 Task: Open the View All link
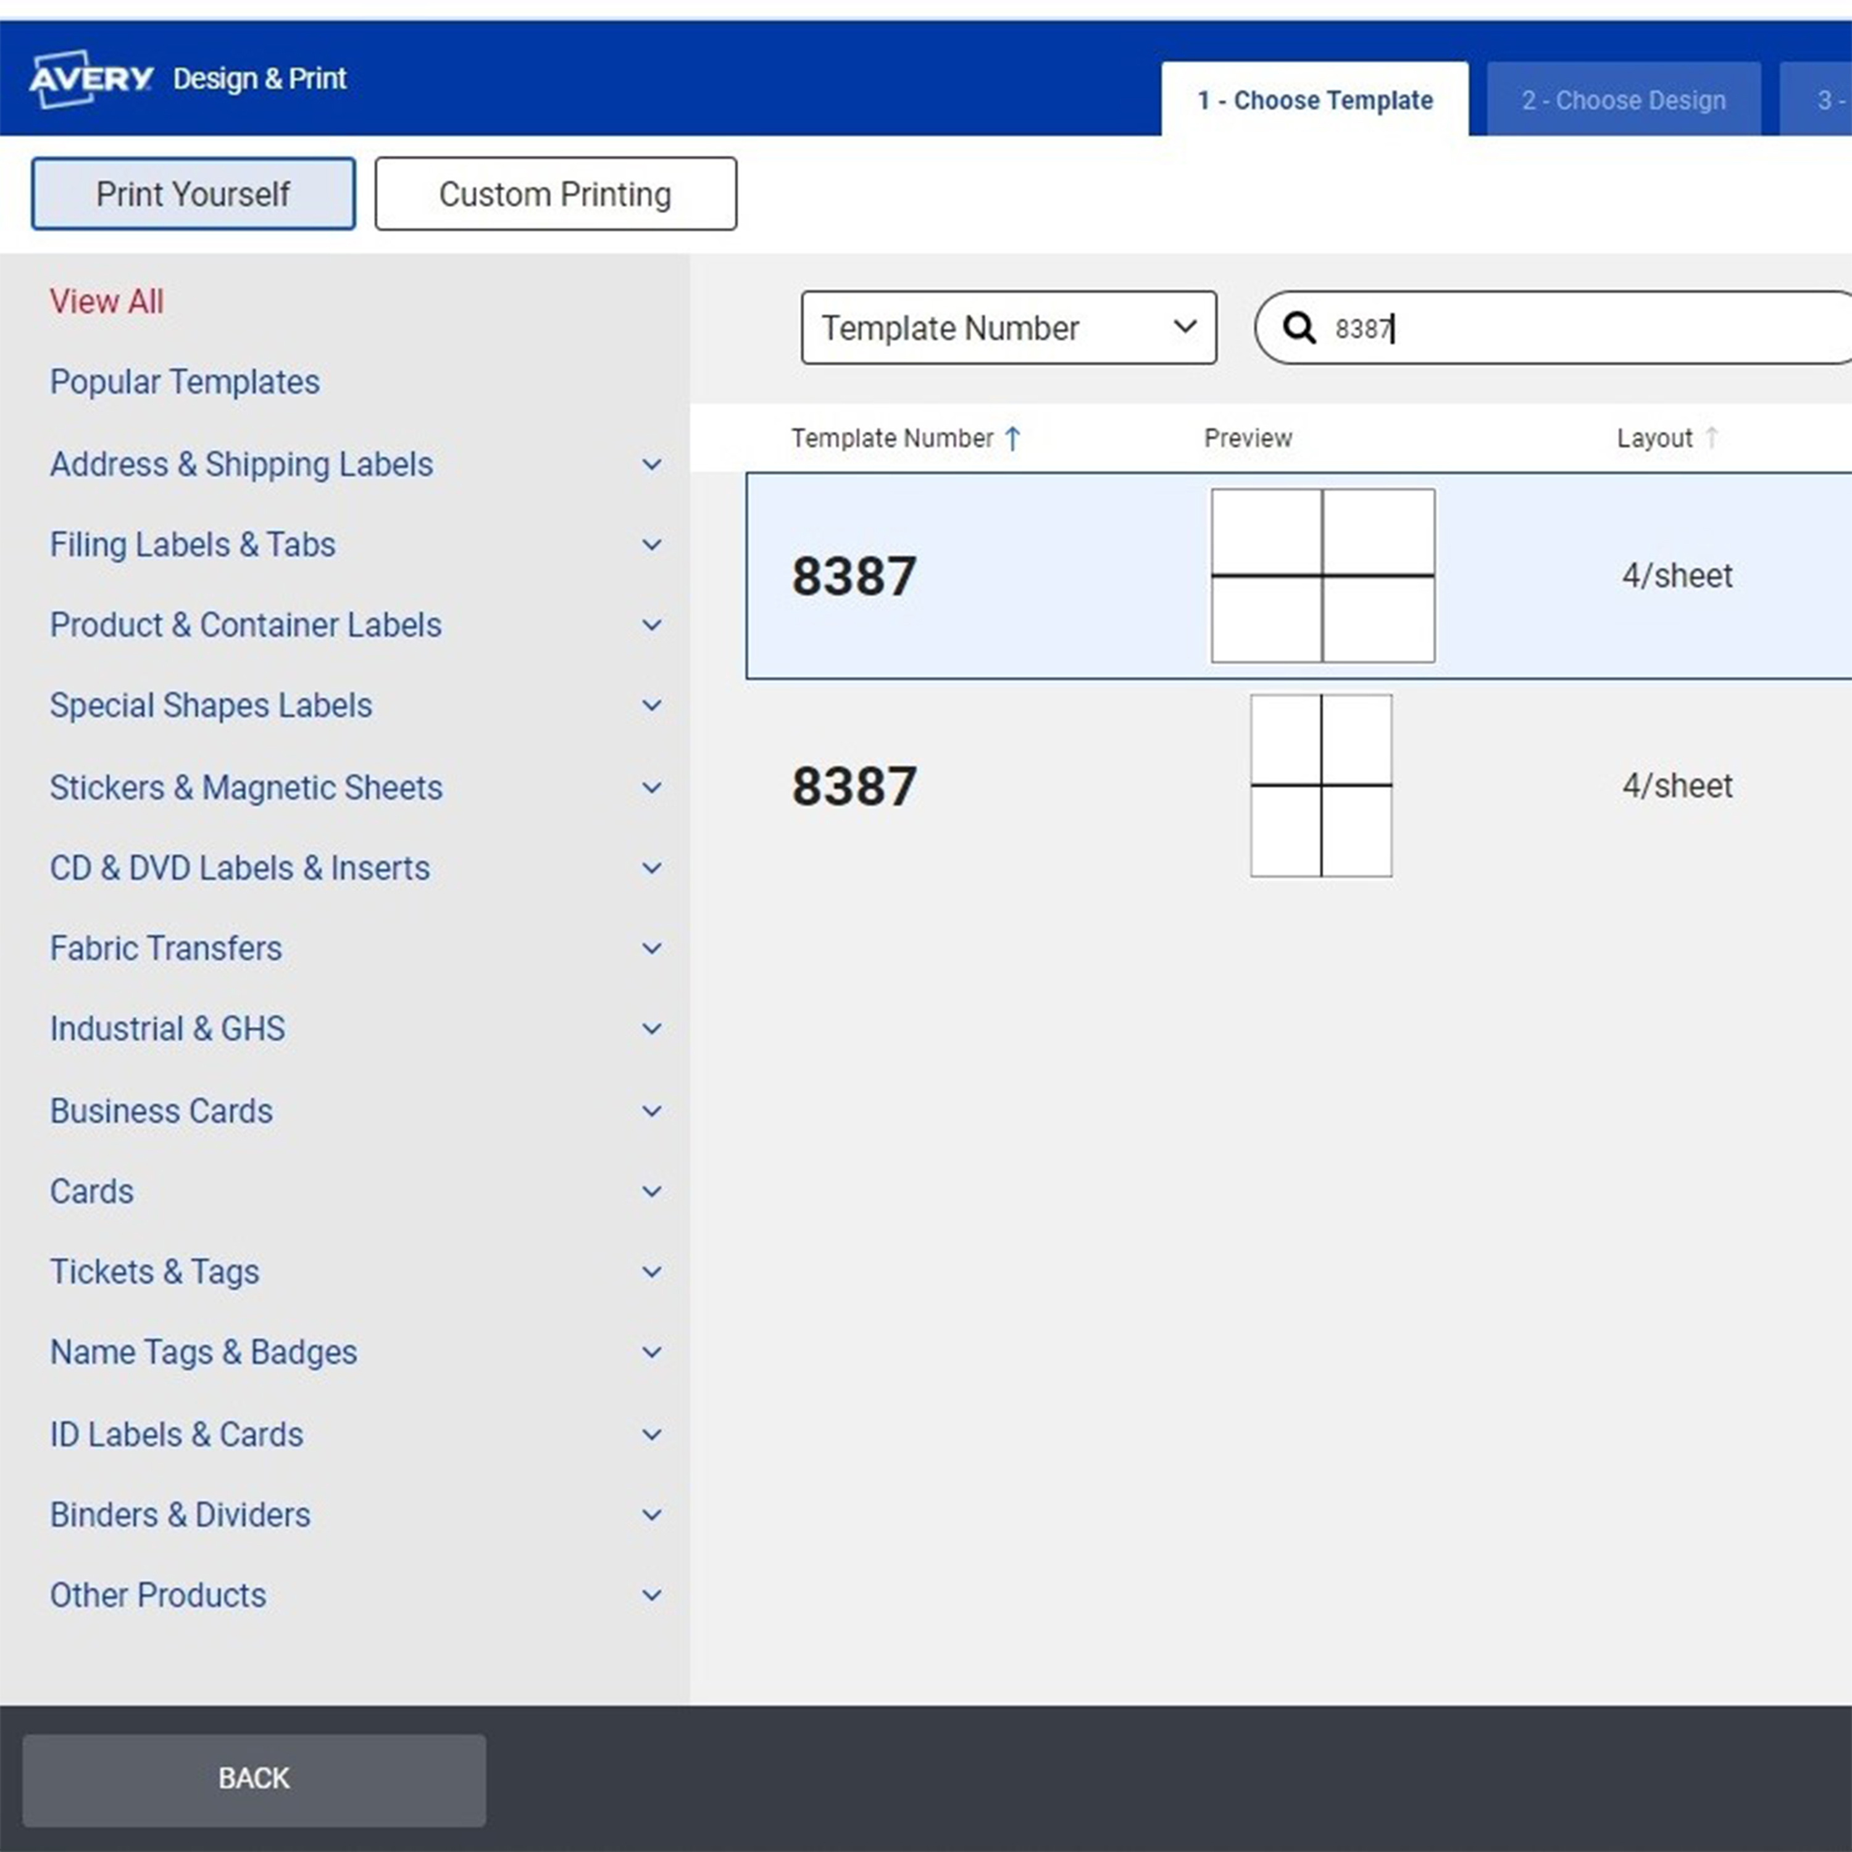[x=106, y=301]
